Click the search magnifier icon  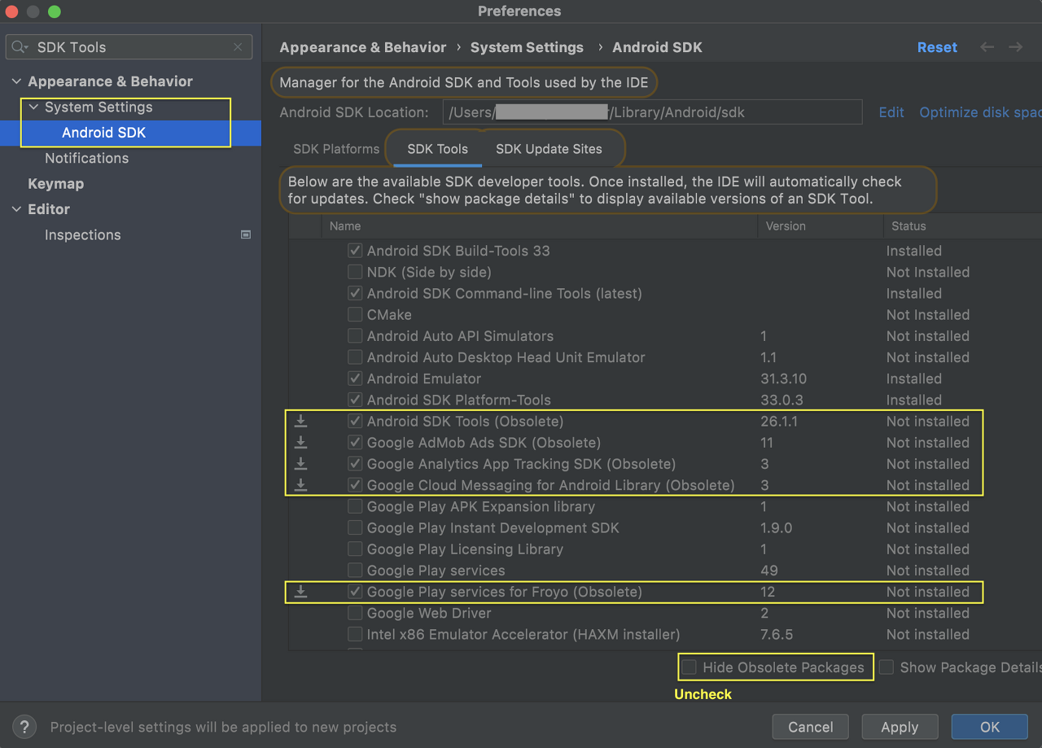point(20,47)
